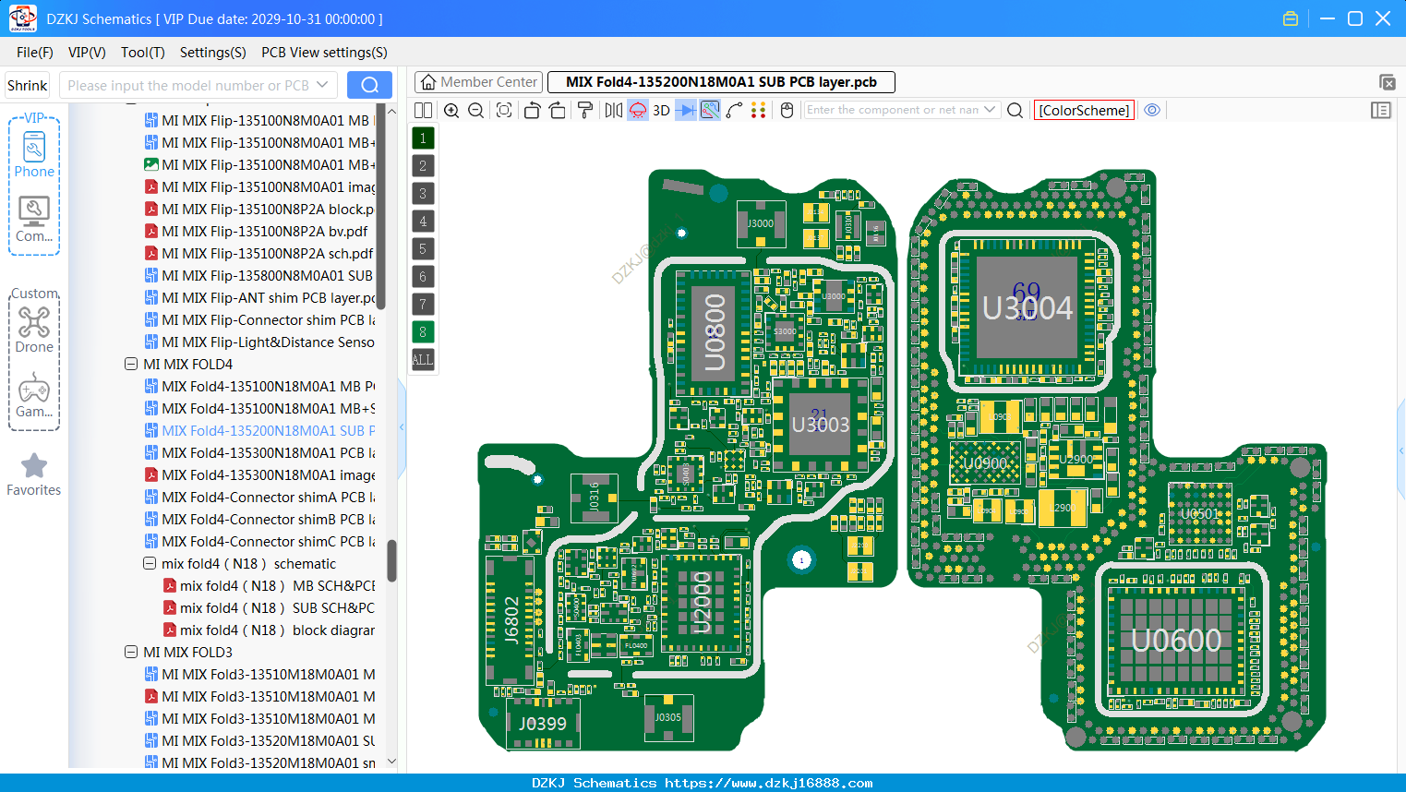Toggle the red highlight mode icon
This screenshot has height=792, width=1406.
pyautogui.click(x=638, y=111)
